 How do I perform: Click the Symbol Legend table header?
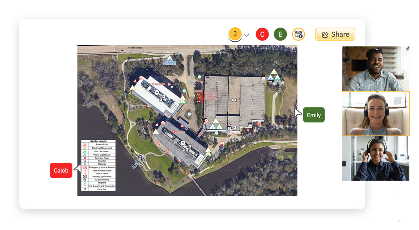click(x=98, y=141)
